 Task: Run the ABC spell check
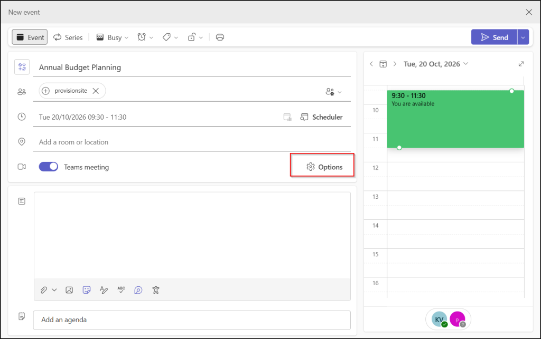pos(121,290)
